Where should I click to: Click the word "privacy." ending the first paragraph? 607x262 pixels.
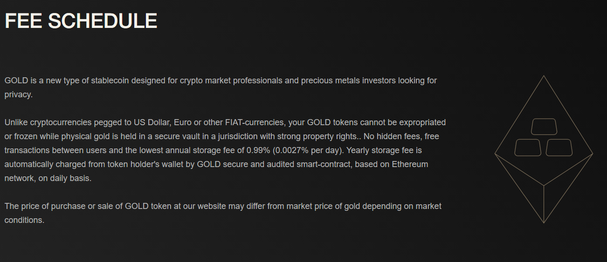pos(19,94)
